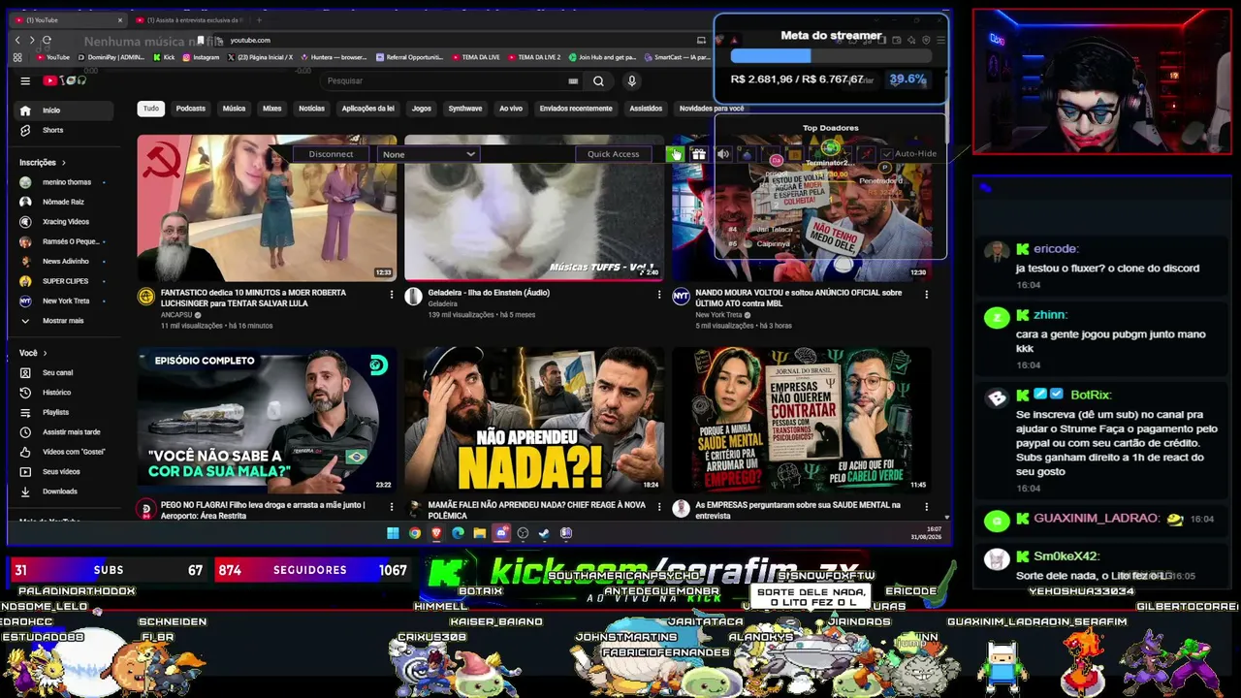
Task: Select the Synthwave filter chip
Action: click(465, 109)
